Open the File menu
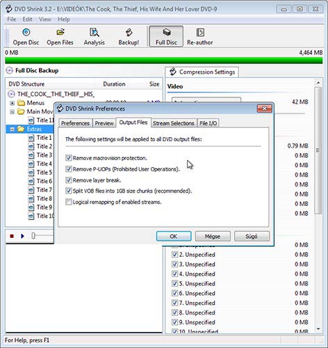The width and height of the screenshot is (328, 348). (x=12, y=19)
